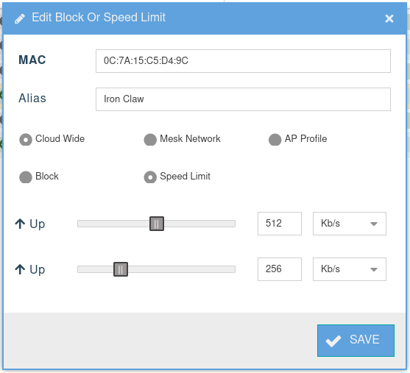Image resolution: width=410 pixels, height=373 pixels.
Task: Select the Mesk Network radio option
Action: (150, 139)
